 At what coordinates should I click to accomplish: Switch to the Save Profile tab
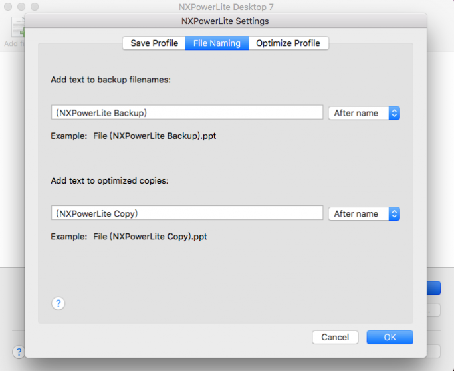pyautogui.click(x=154, y=43)
